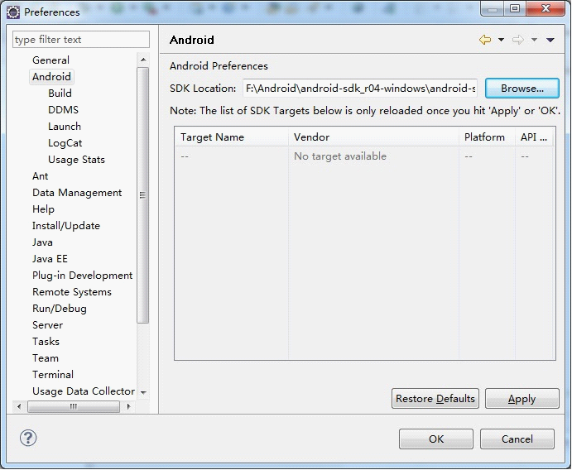Focus the type filter text field
572x470 pixels.
[81, 40]
